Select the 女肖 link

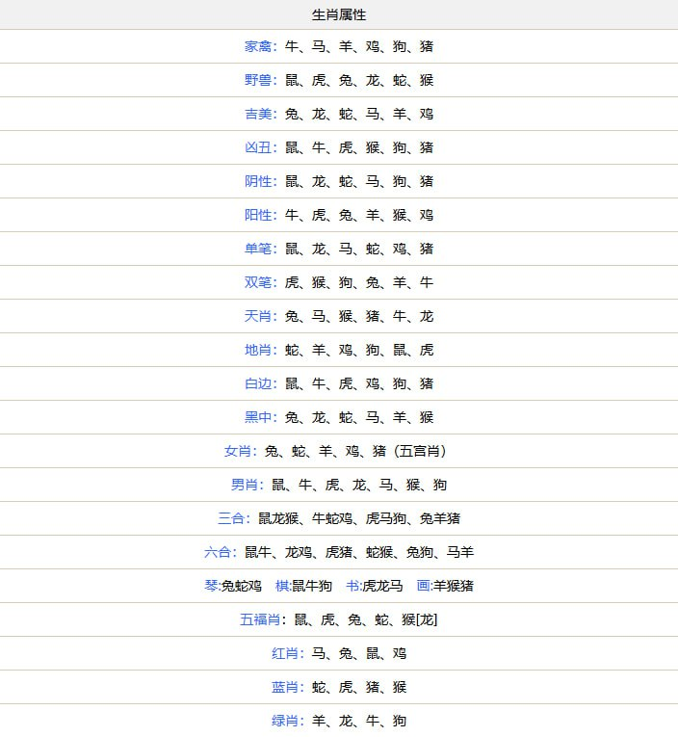pyautogui.click(x=238, y=451)
